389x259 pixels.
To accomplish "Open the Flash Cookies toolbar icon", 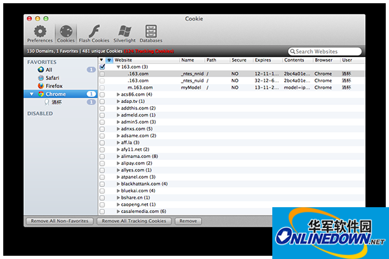I will [94, 31].
